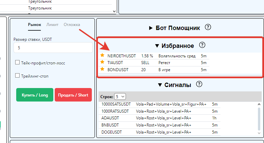Open the Строк rows count dropdown
The height and width of the screenshot is (143, 264).
point(120,96)
